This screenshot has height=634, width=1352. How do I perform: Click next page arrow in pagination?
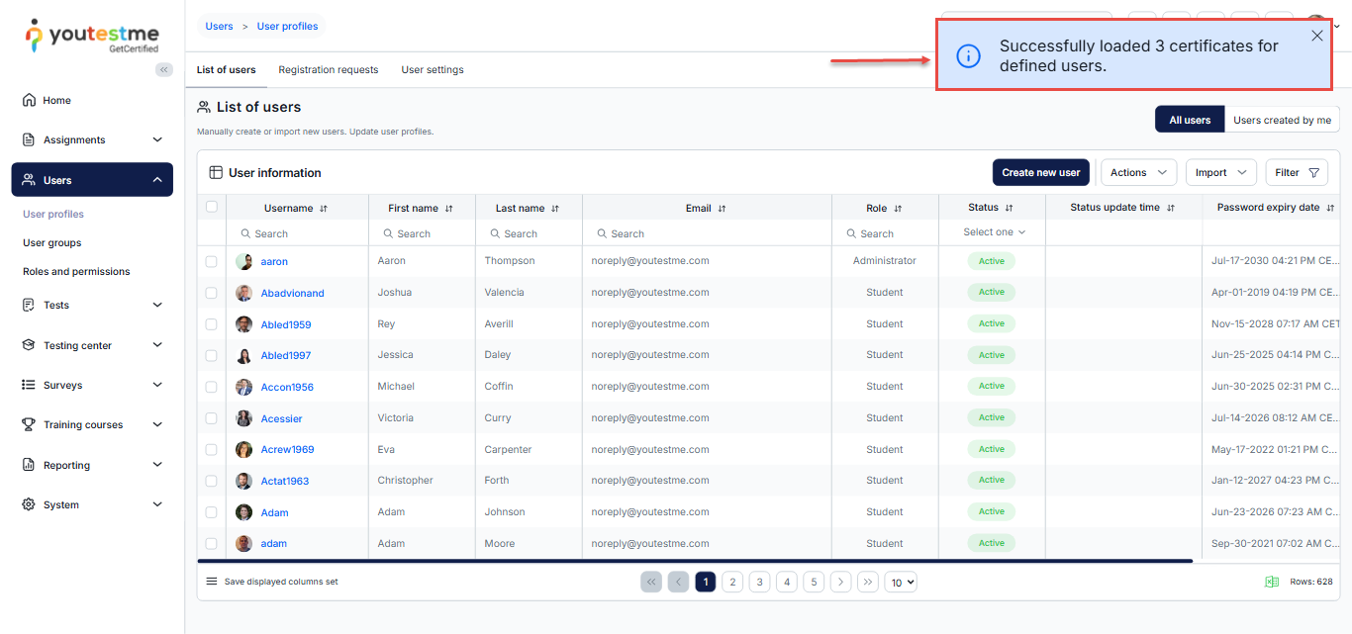[840, 582]
